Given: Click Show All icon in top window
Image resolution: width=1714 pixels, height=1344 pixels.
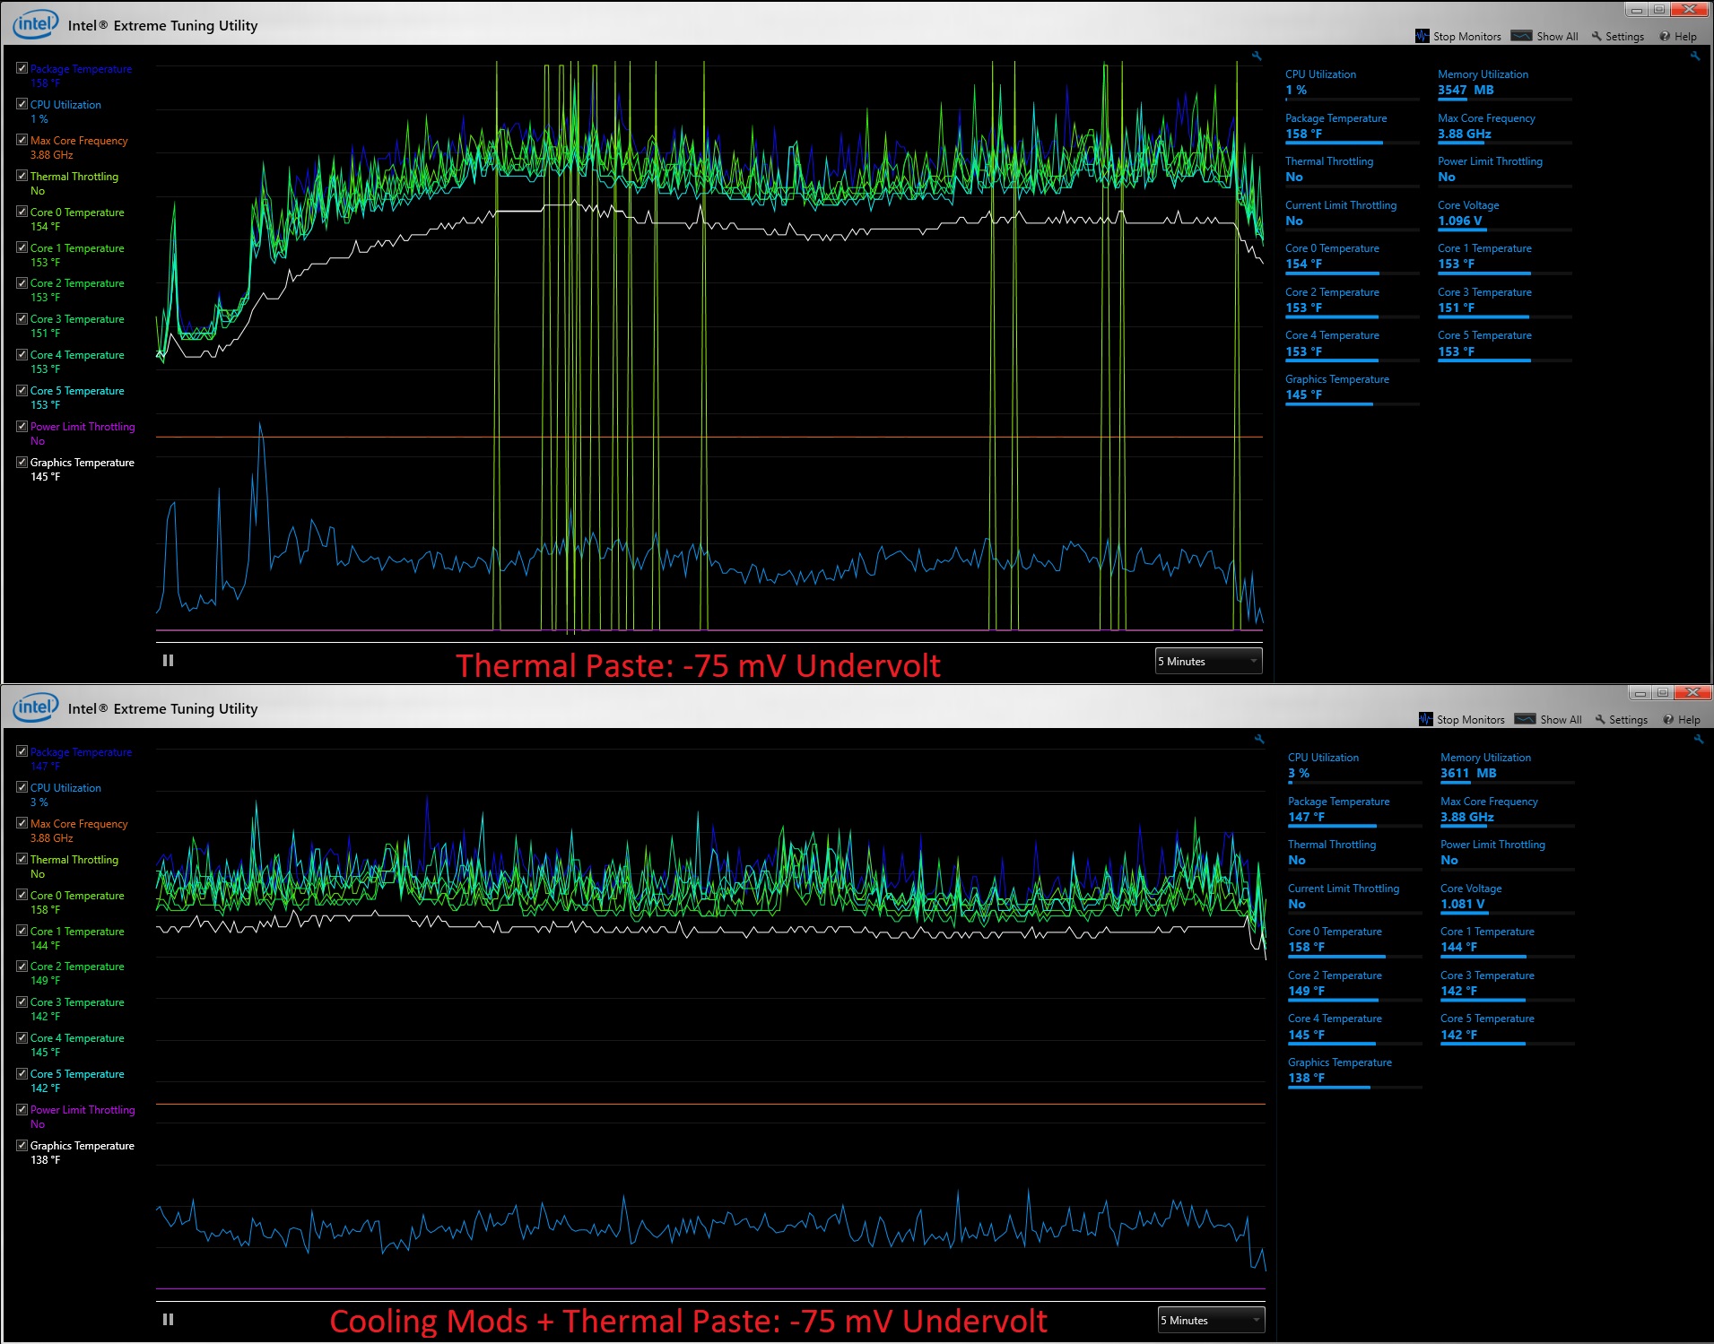Looking at the screenshot, I should point(1521,36).
